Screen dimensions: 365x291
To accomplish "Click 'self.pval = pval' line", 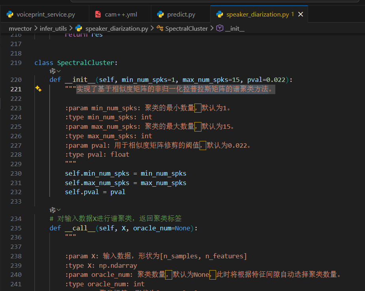I will coord(95,192).
